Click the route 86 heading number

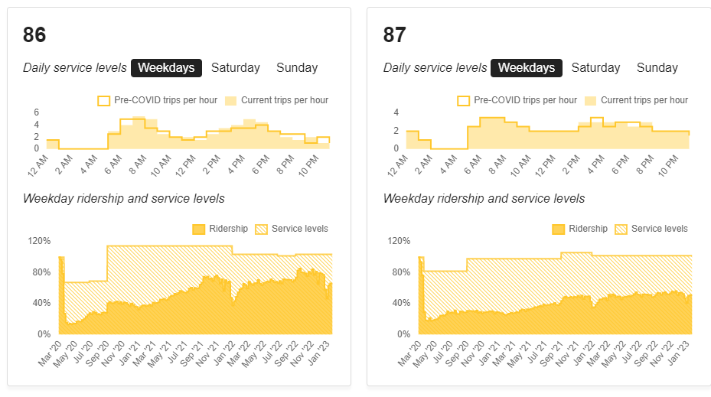(34, 35)
